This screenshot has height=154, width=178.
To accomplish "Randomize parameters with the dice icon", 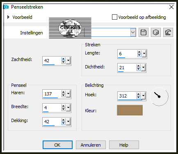I will (x=156, y=32).
